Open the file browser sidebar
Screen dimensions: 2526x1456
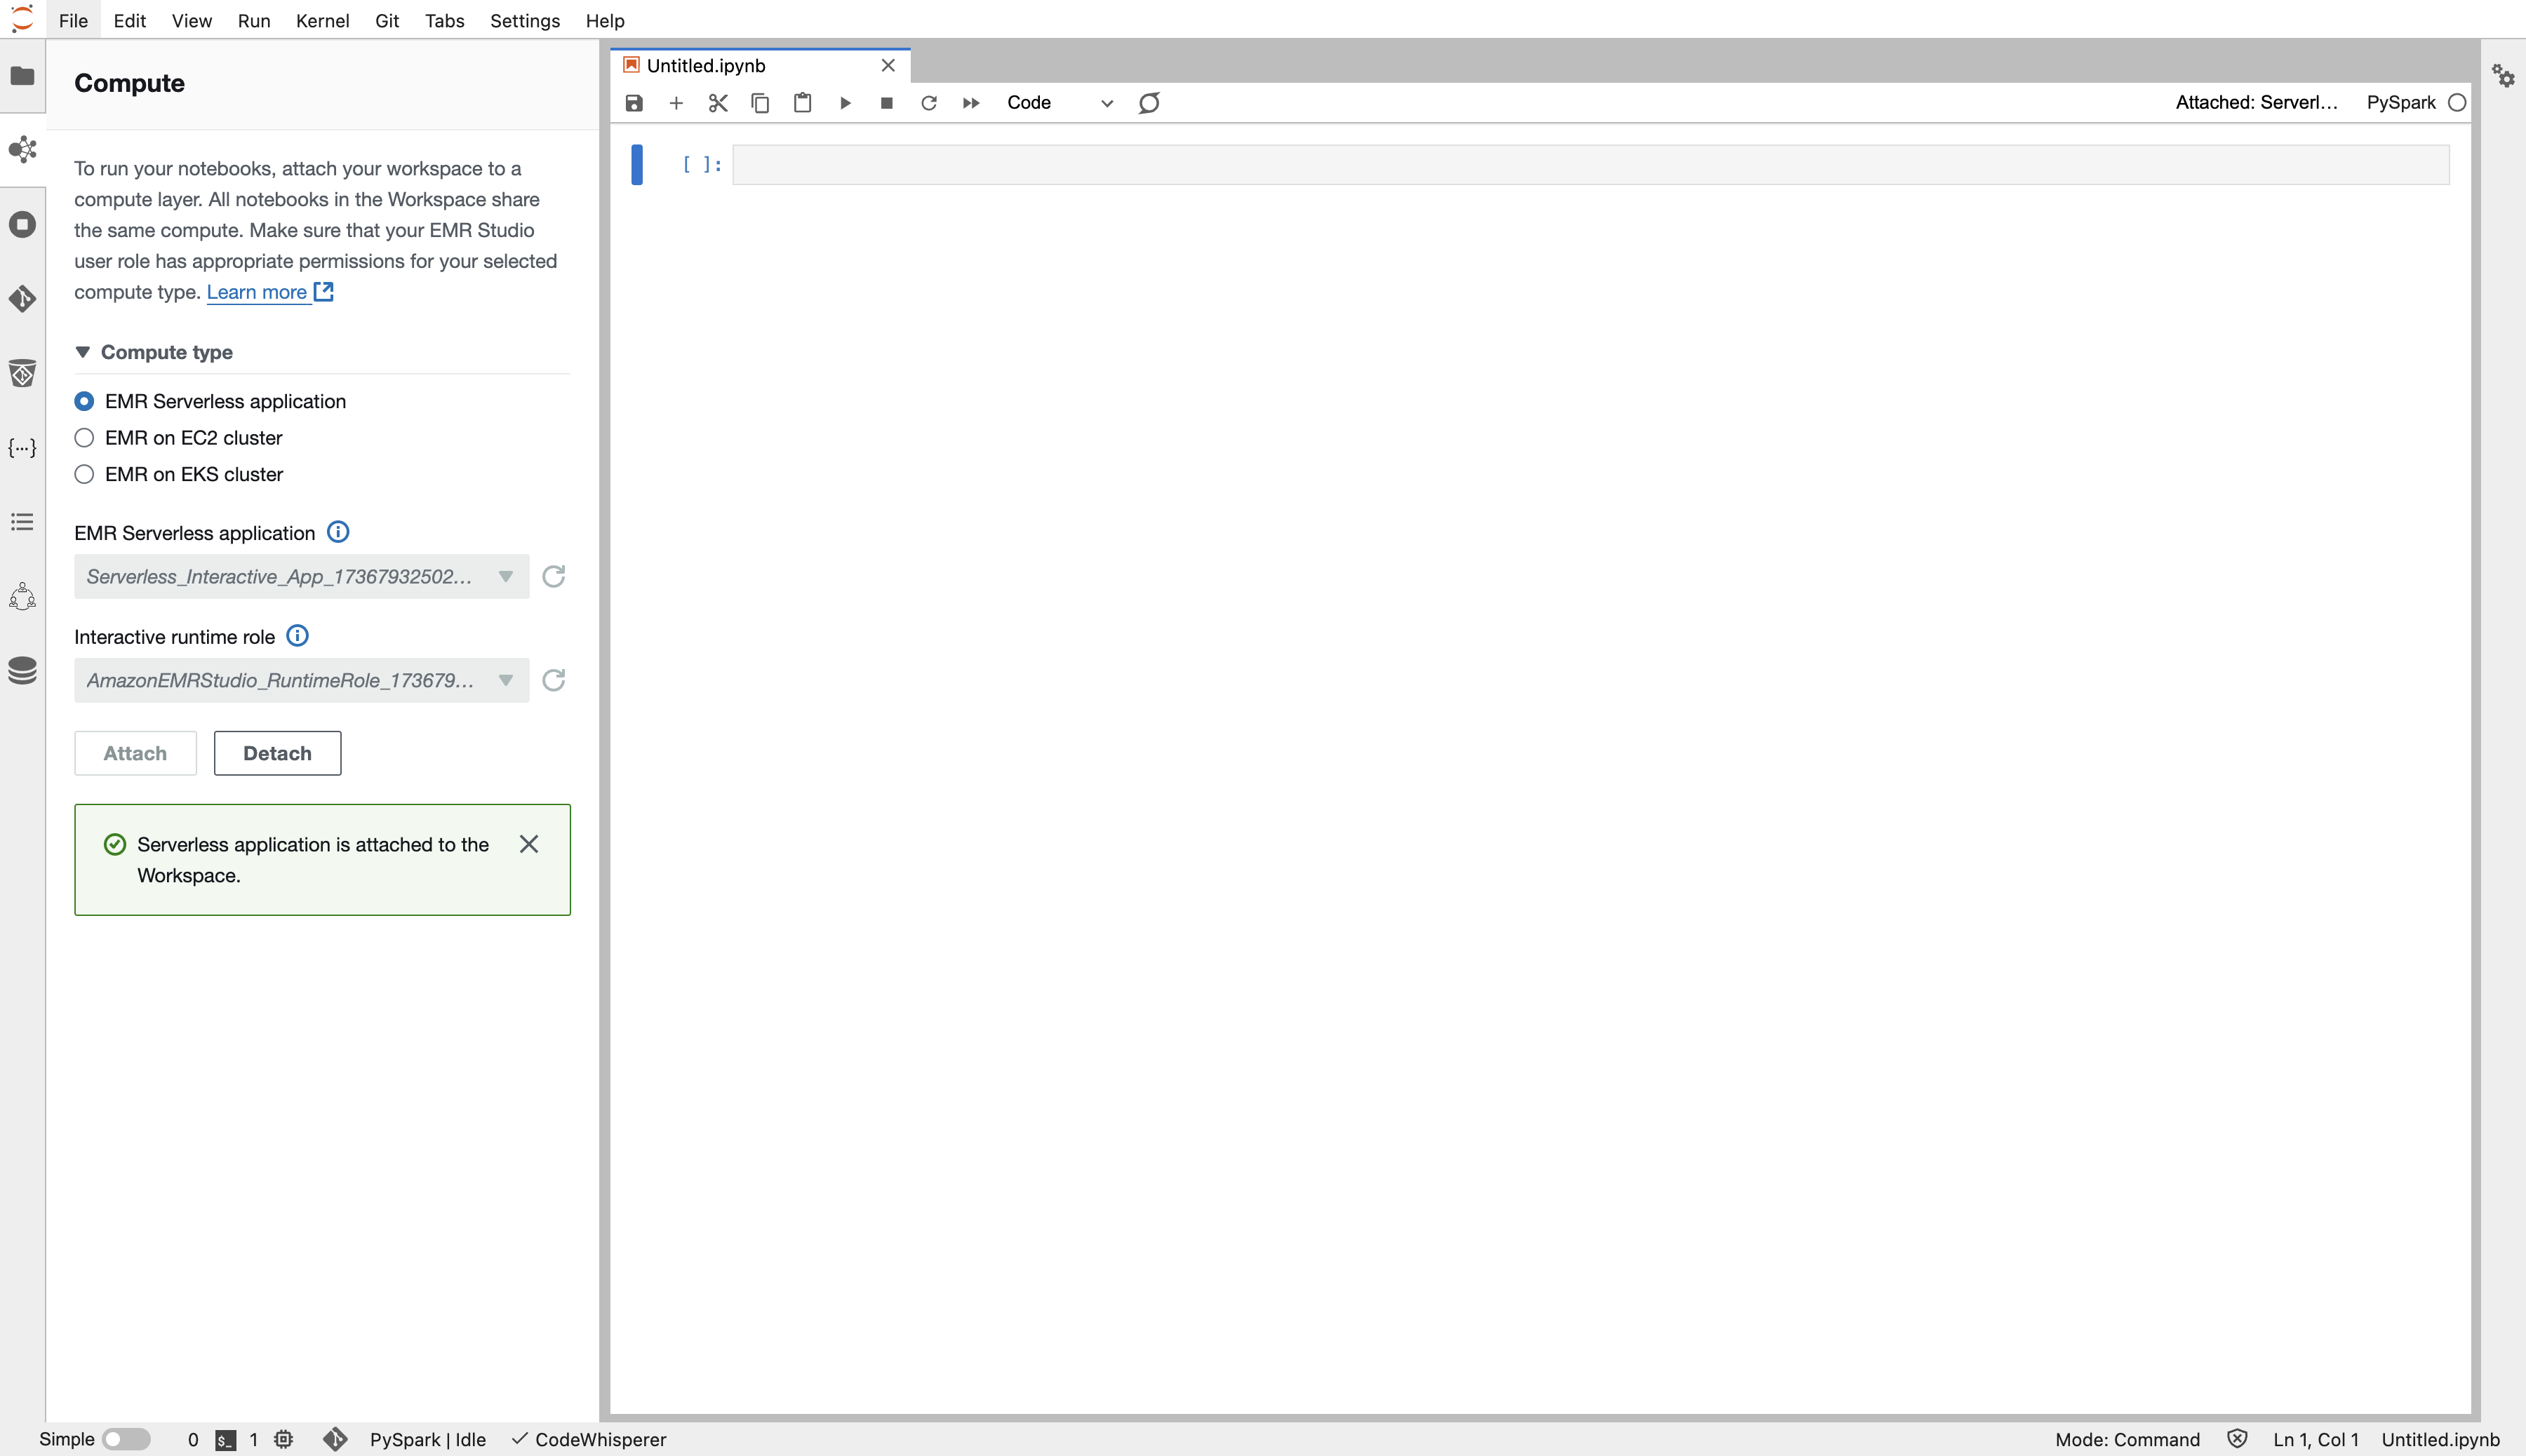[x=22, y=76]
